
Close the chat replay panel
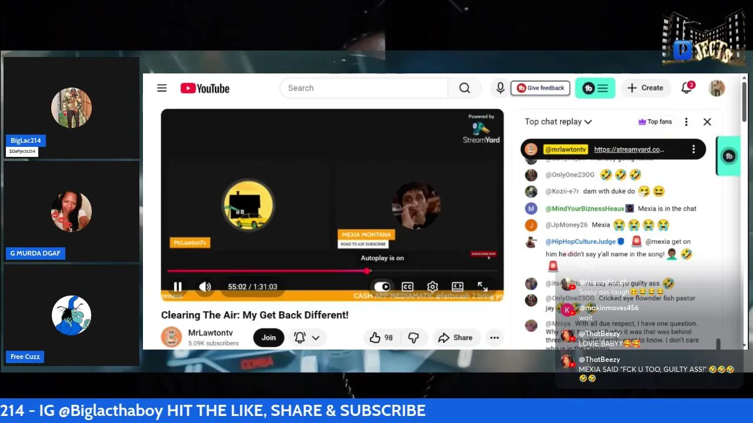click(707, 122)
